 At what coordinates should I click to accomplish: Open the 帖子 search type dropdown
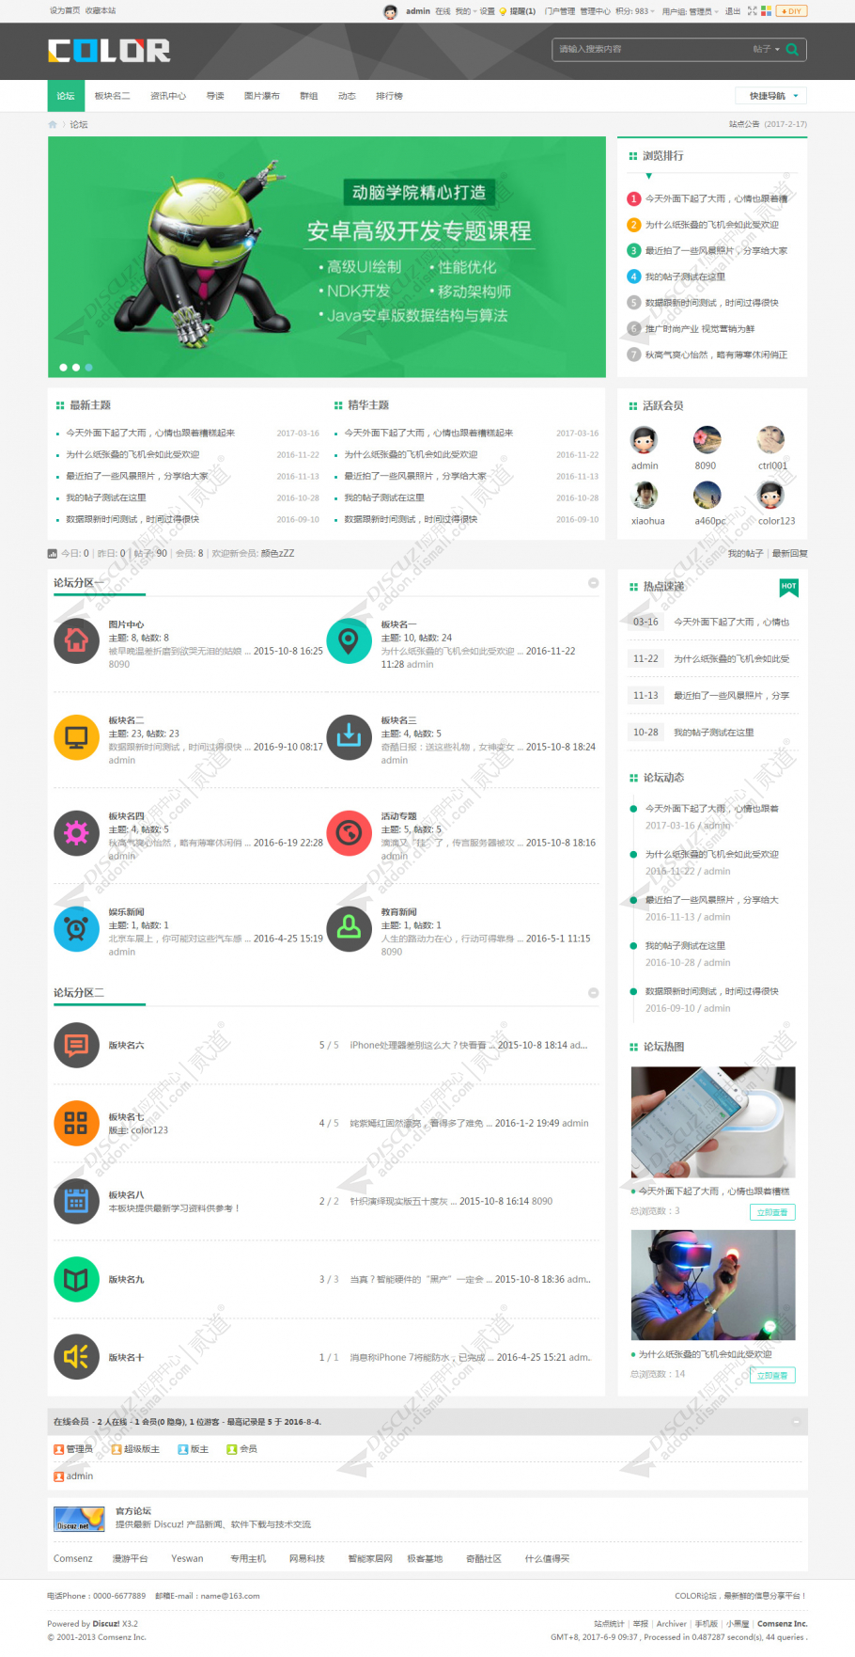[x=765, y=50]
